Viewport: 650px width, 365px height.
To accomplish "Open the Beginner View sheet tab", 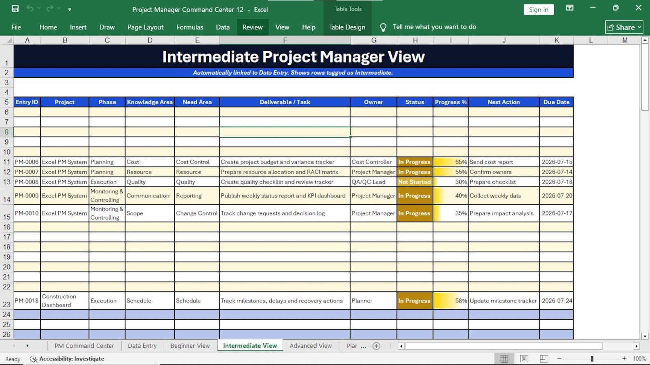I will click(190, 346).
